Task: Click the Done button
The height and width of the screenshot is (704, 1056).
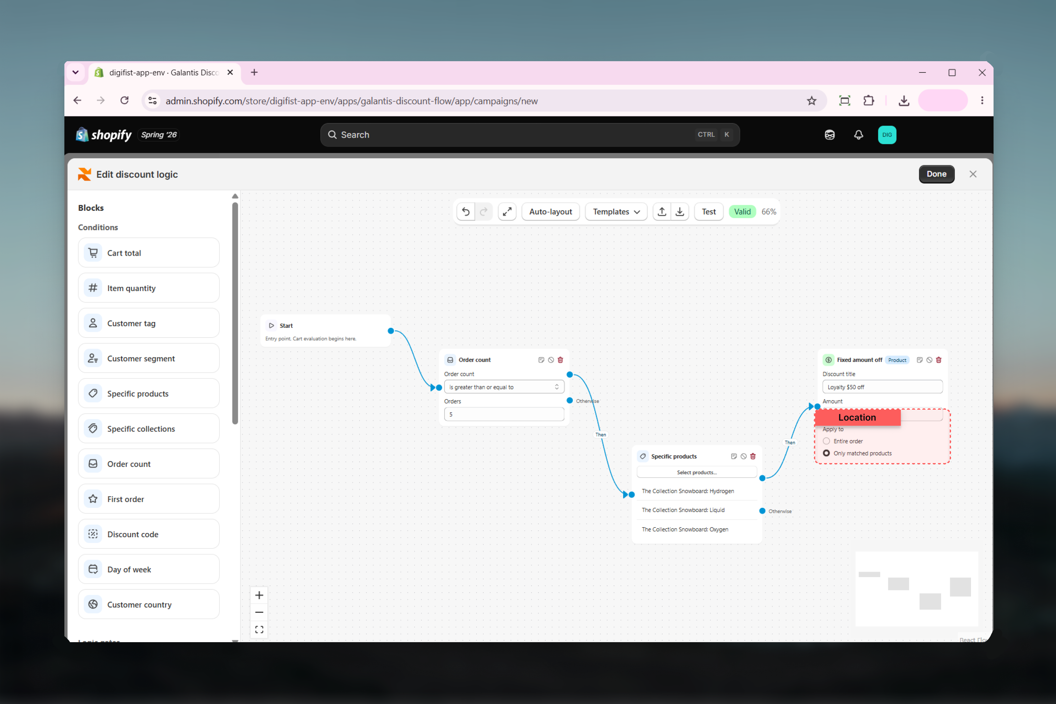Action: (x=936, y=174)
